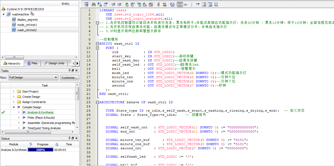This screenshot has width=334, height=166.
Task: Switch to the Design Units tab
Action: (x=54, y=63)
